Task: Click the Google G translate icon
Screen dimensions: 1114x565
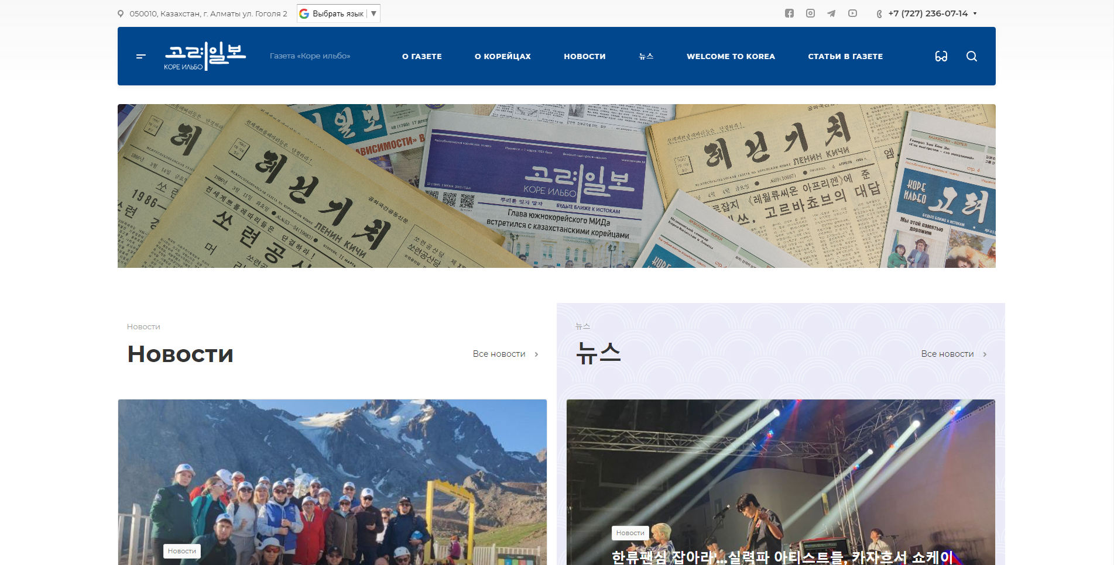Action: (304, 13)
